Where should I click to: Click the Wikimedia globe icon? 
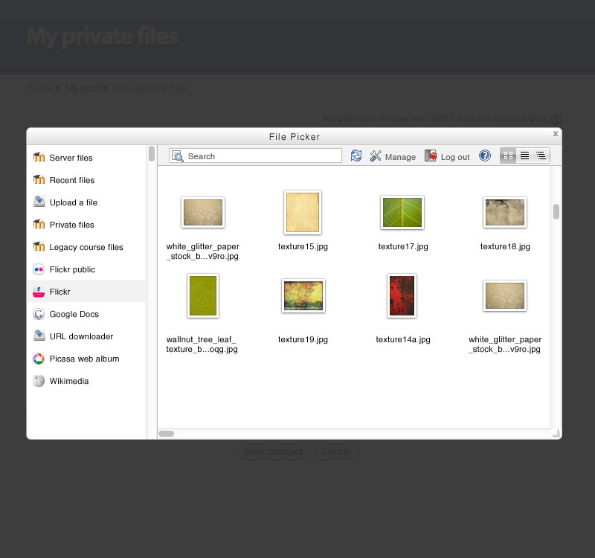[39, 381]
